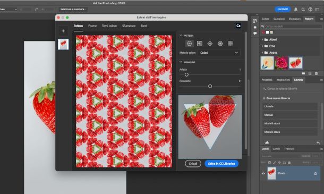Image resolution: width=324 pixels, height=194 pixels.
Task: Click the Seleziona e maschera button
Action: (x=73, y=10)
